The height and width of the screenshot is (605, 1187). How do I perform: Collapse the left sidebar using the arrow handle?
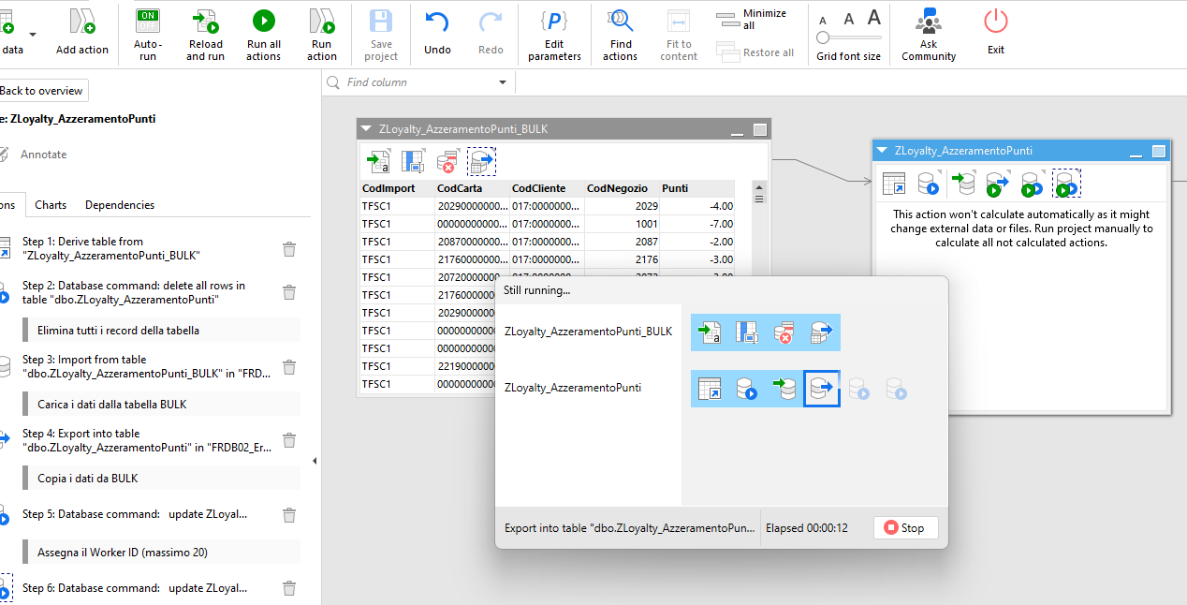(315, 460)
